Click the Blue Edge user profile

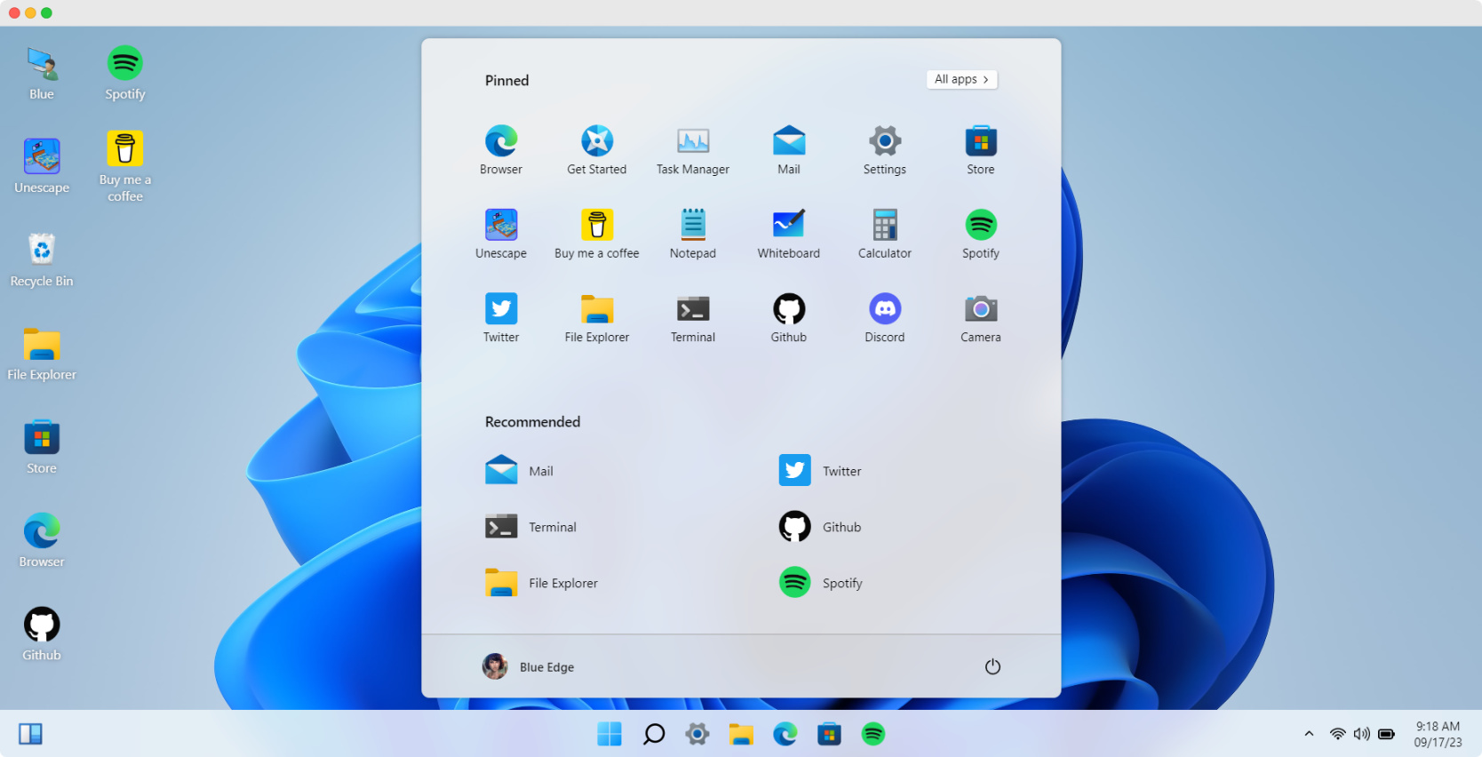click(529, 666)
